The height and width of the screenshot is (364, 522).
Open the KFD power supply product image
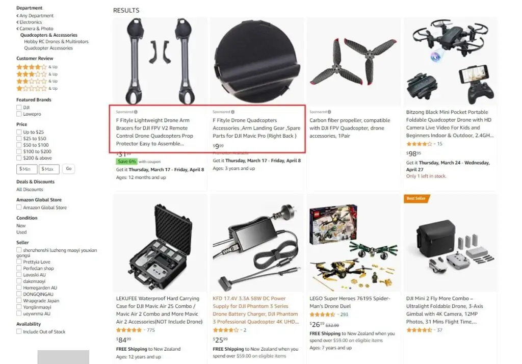tap(255, 244)
